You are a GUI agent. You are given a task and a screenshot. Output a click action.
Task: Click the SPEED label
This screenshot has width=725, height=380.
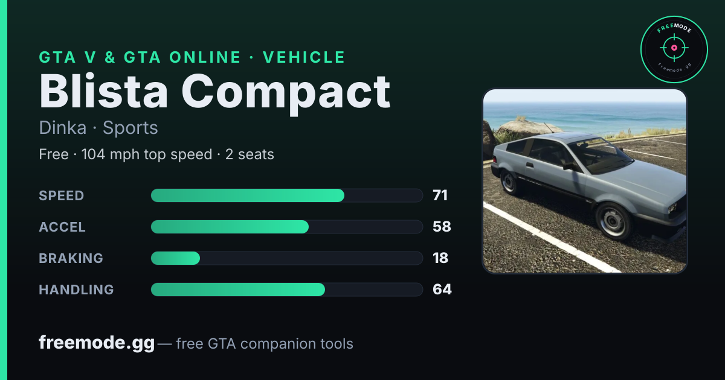(x=61, y=195)
